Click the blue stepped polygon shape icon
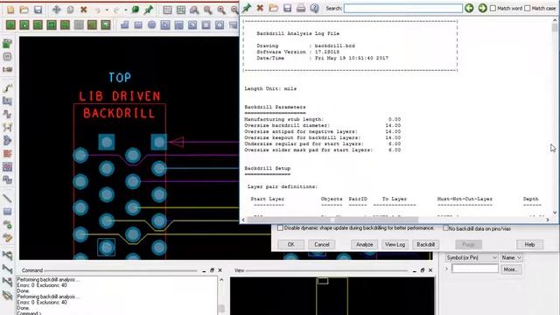560x315 pixels. [x=124, y=24]
